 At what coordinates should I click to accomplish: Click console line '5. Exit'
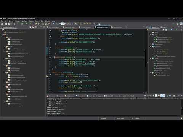[x=49, y=105]
